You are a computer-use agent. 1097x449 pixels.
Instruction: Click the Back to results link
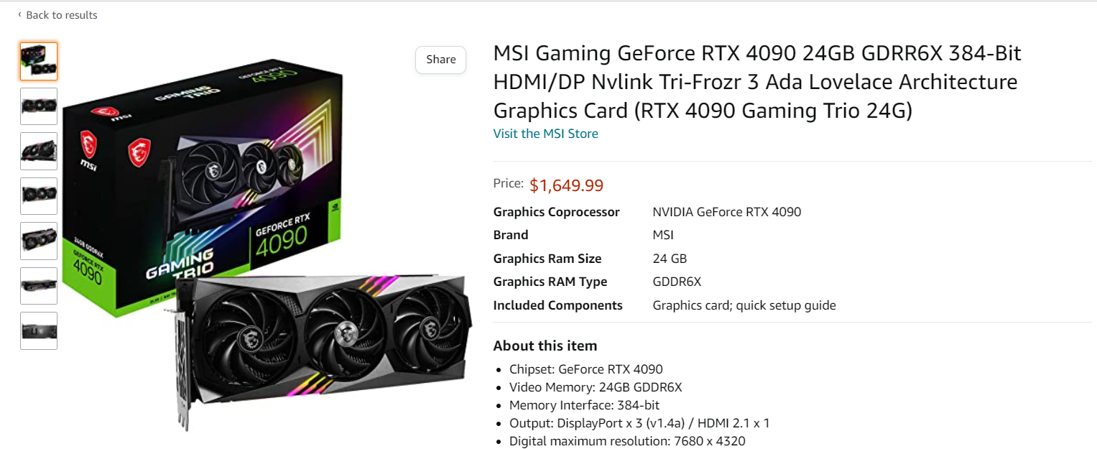(x=61, y=15)
